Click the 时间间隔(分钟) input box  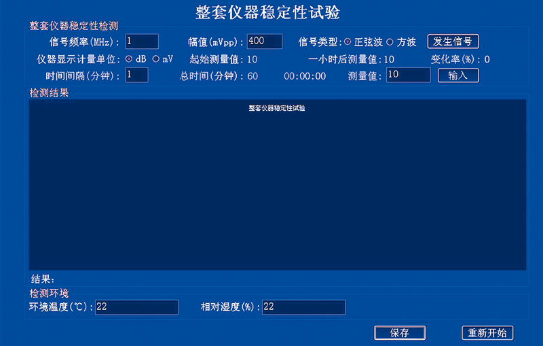click(136, 75)
